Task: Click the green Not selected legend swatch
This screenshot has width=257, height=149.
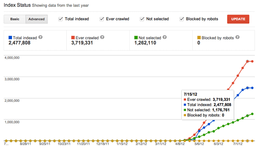Action: point(136,38)
